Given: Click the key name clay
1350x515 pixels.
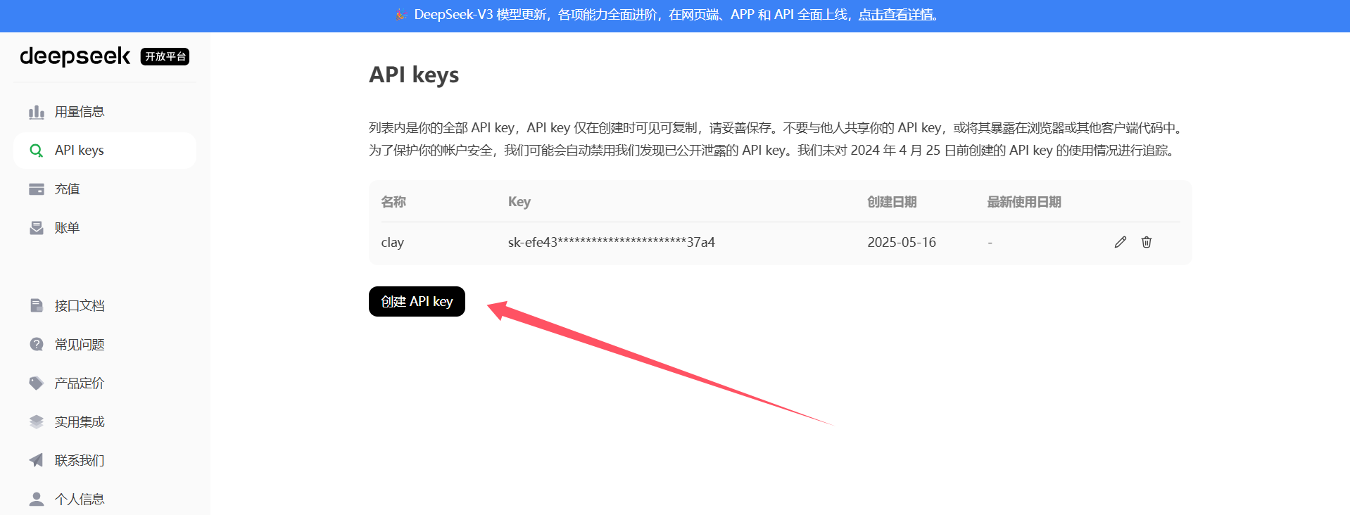Looking at the screenshot, I should (x=392, y=242).
